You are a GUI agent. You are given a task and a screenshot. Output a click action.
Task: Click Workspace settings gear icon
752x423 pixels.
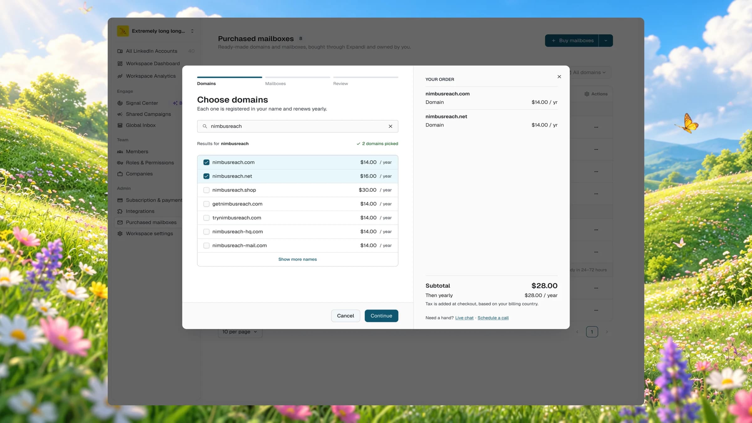click(120, 234)
